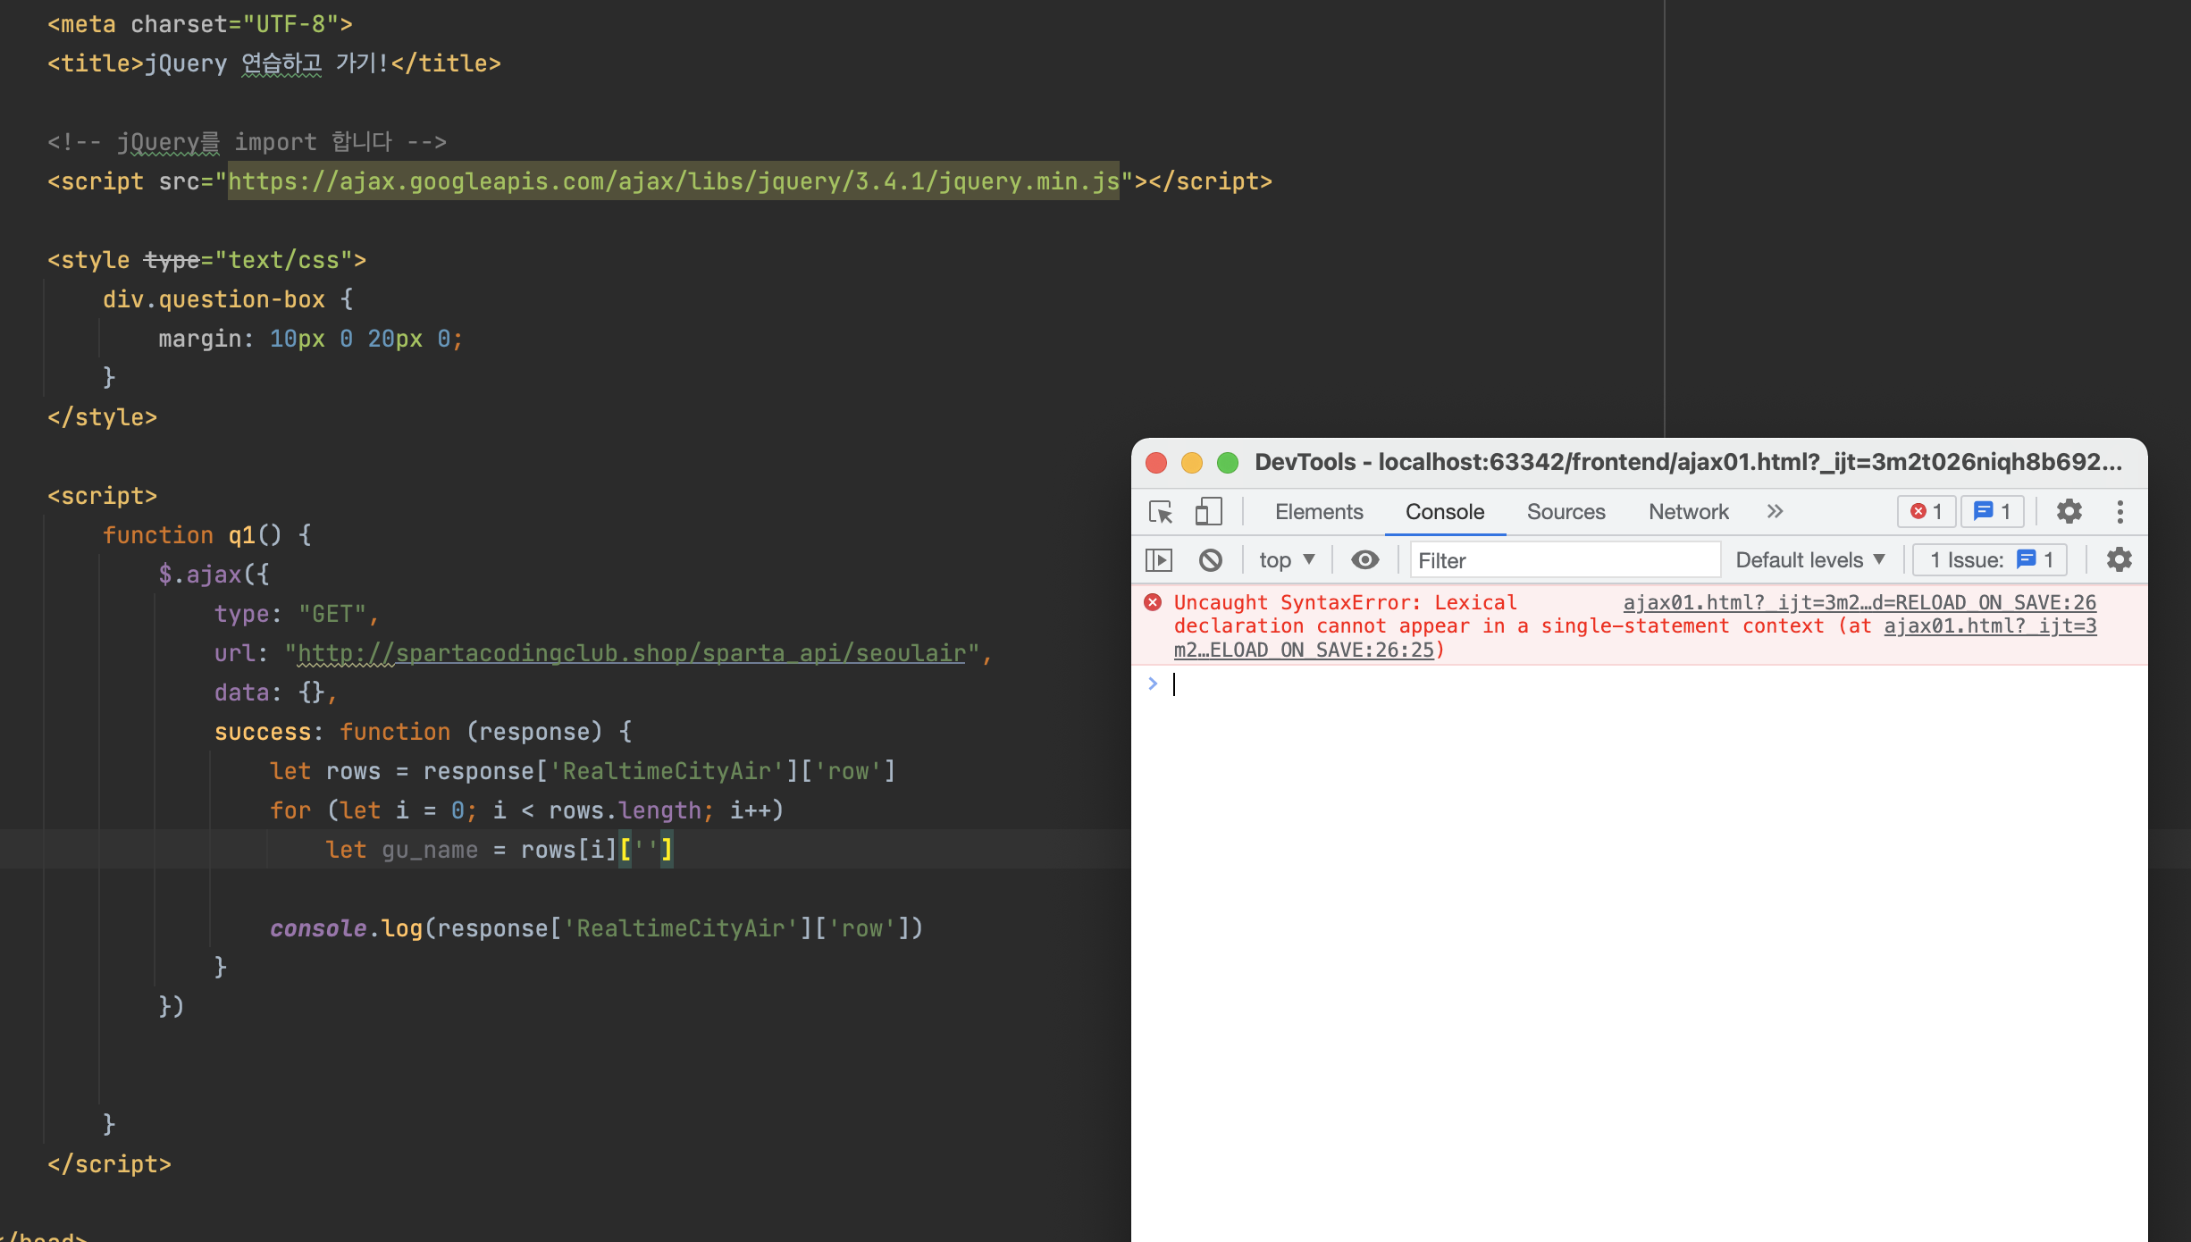Click the 'let gu_name' line in editor
Viewport: 2191px width, 1242px height.
coord(499,850)
